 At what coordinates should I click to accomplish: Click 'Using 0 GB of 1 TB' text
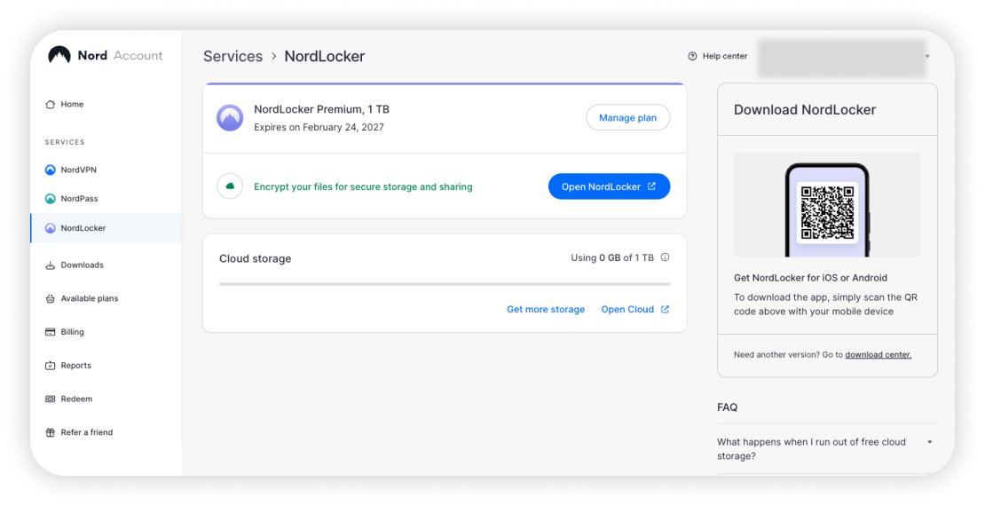[612, 257]
